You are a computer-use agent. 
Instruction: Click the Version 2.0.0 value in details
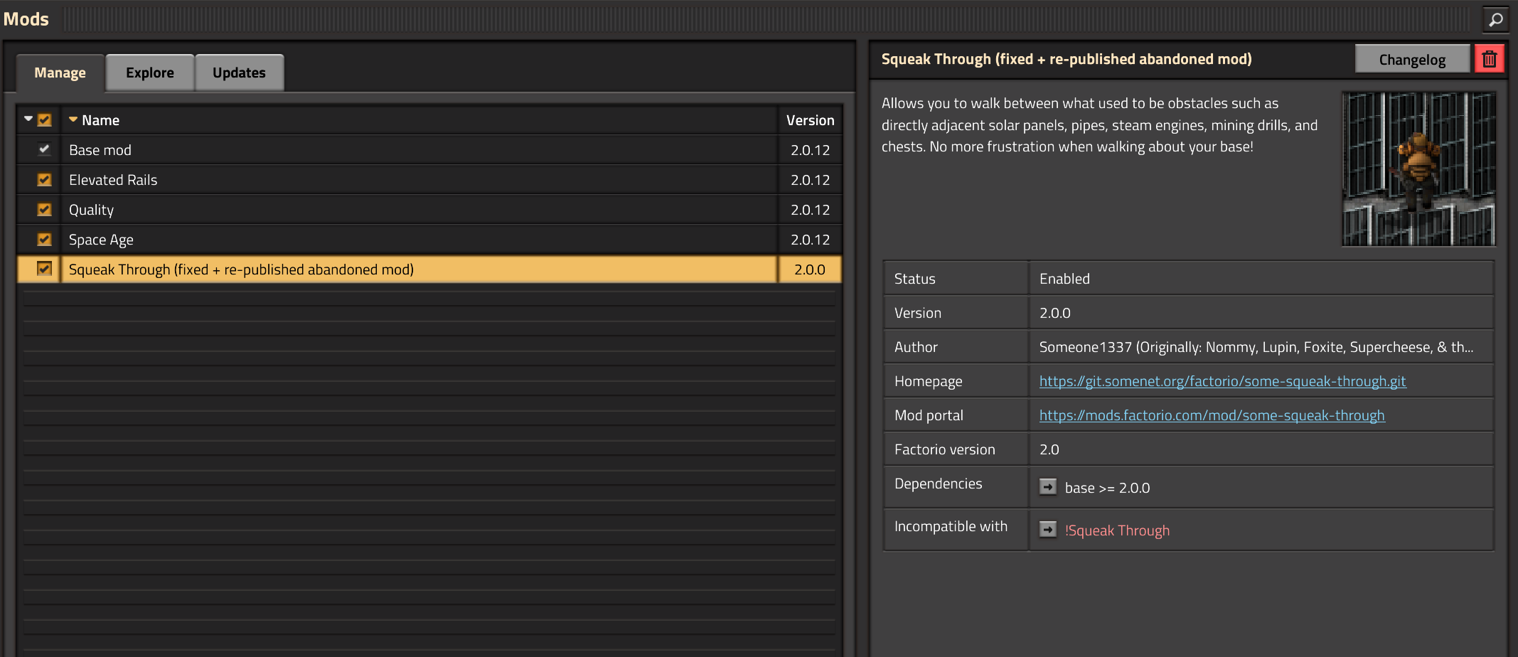[x=1054, y=313]
